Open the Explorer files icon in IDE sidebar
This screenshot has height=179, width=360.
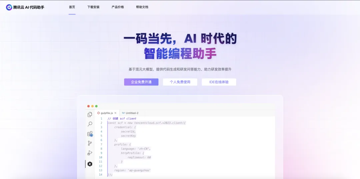pos(90,114)
